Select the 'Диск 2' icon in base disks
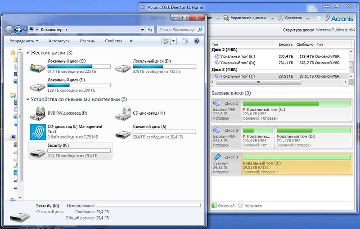360x229 pixels. (217, 130)
